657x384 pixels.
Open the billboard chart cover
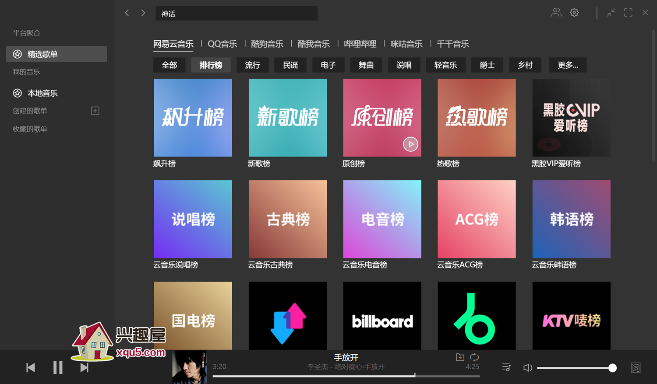click(382, 316)
